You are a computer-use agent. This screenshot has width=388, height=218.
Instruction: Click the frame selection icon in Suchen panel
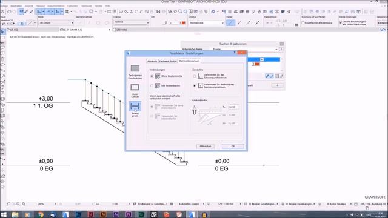coord(277,76)
